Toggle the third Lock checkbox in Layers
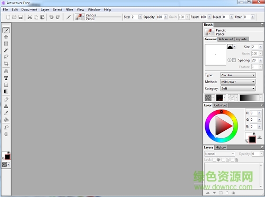The width and height of the screenshot is (265, 197). tap(232, 159)
